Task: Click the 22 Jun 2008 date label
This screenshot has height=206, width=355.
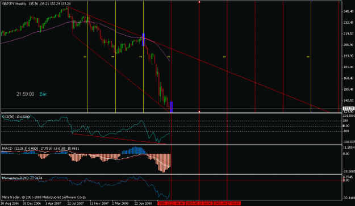Action: [143, 204]
